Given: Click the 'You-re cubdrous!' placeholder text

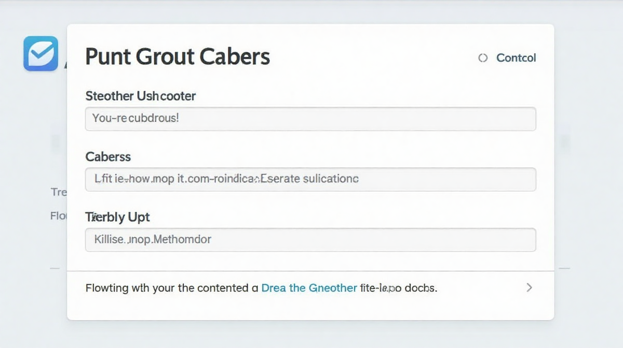Looking at the screenshot, I should [x=136, y=118].
